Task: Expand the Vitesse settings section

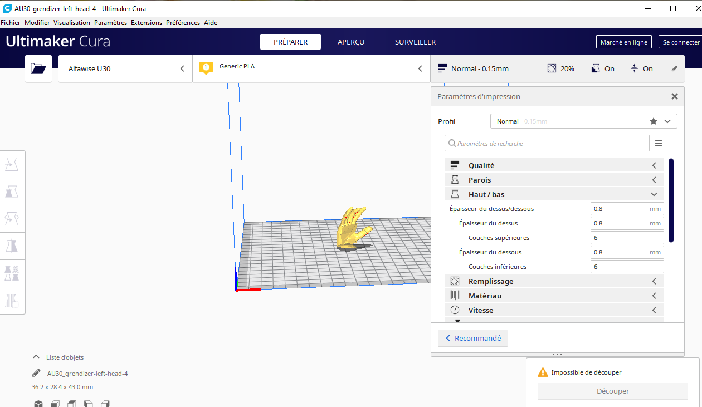Action: [x=554, y=310]
